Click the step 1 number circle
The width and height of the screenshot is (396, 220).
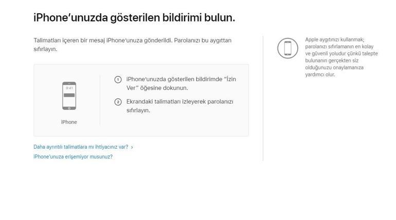click(118, 79)
